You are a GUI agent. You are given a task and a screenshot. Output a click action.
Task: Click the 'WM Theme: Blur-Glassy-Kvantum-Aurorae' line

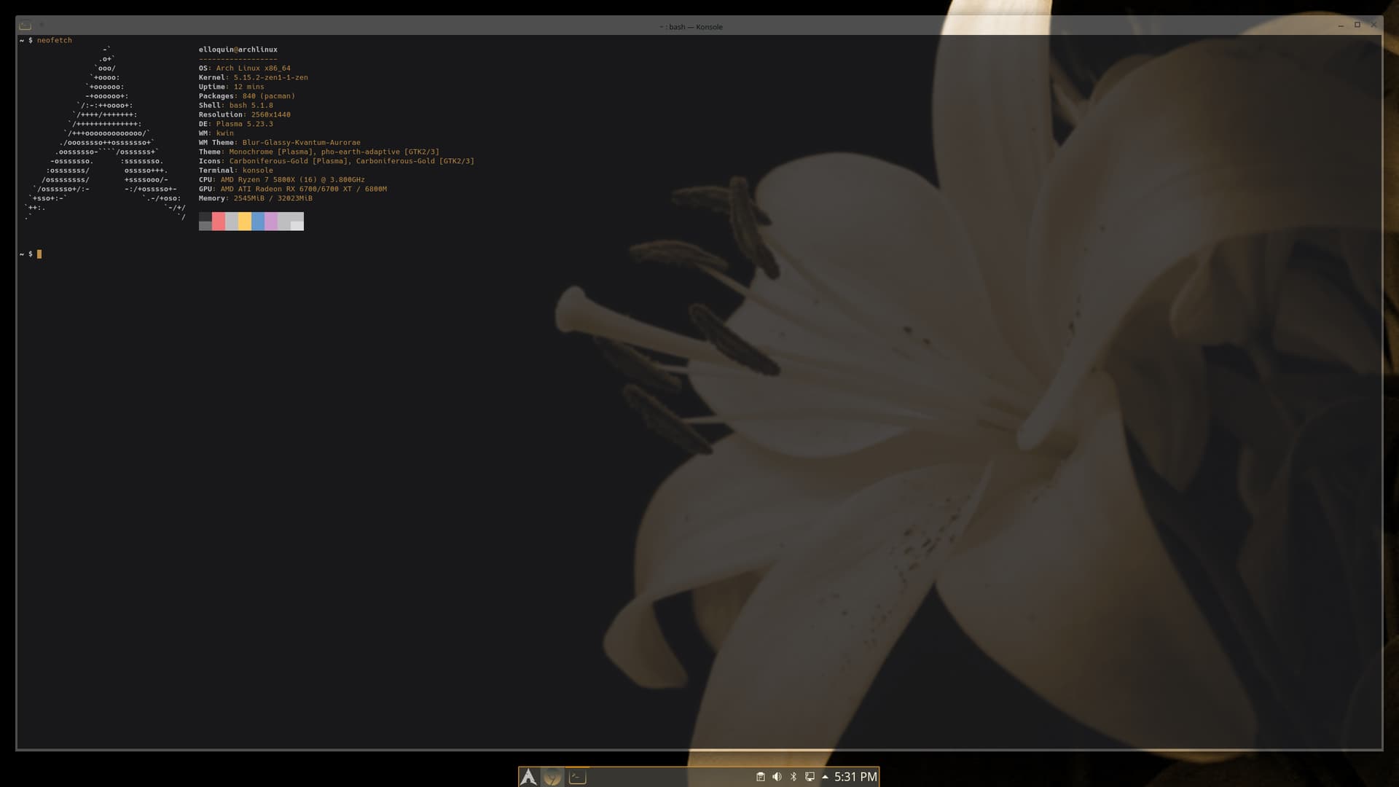click(280, 143)
